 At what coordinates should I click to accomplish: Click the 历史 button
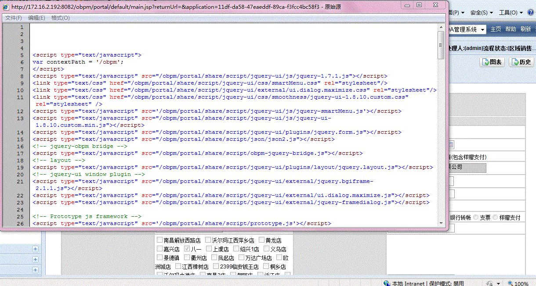[521, 62]
